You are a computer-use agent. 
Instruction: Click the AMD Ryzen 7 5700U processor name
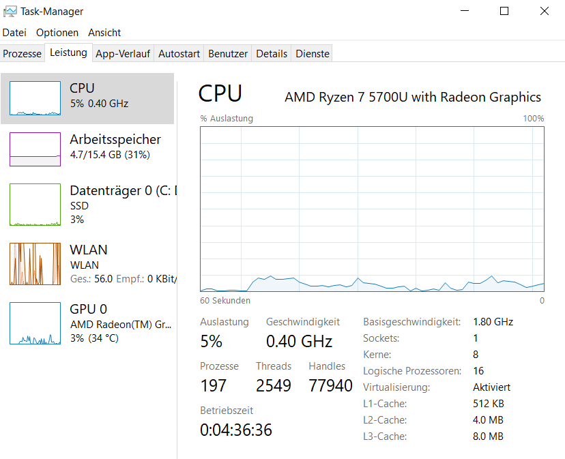pyautogui.click(x=412, y=98)
